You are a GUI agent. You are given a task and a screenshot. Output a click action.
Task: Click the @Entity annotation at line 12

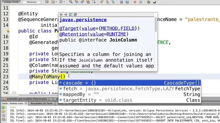point(28,14)
